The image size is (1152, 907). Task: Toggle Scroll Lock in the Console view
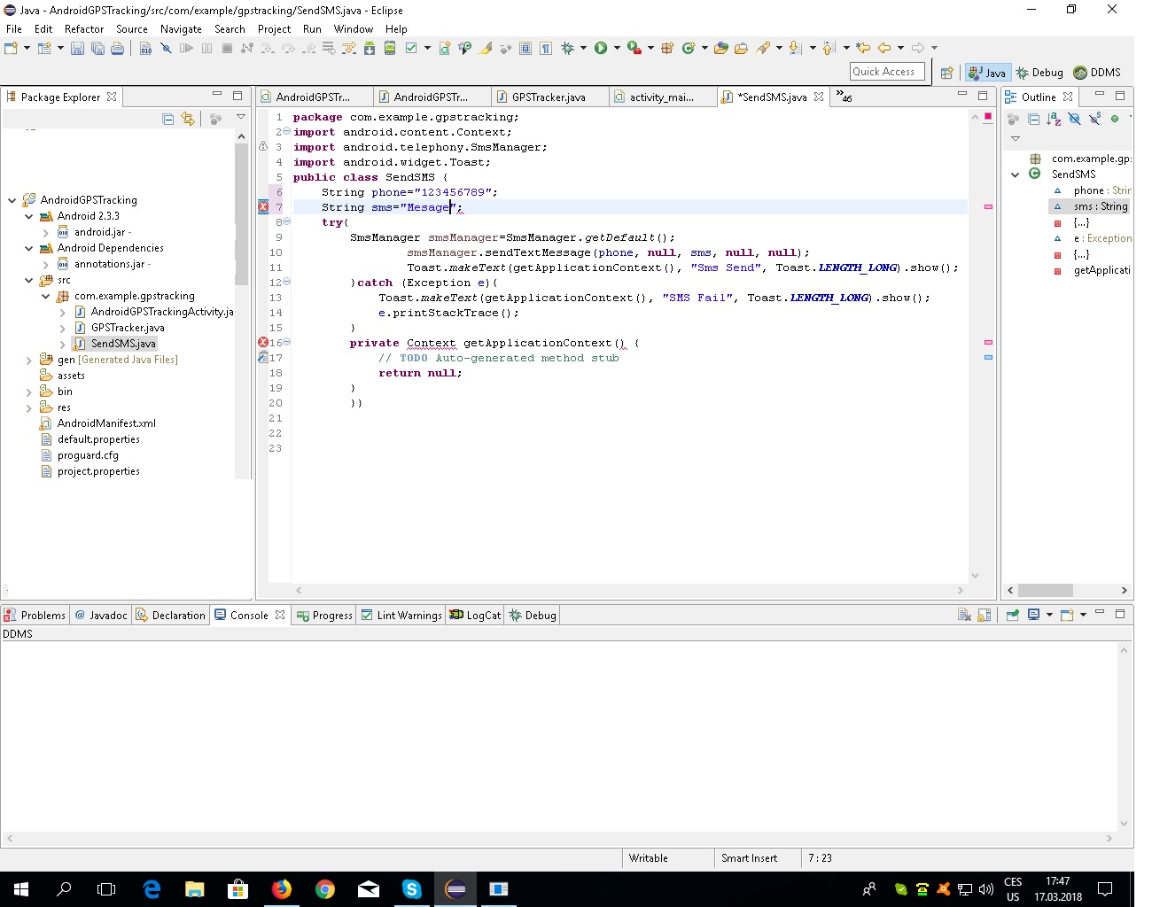click(x=984, y=616)
